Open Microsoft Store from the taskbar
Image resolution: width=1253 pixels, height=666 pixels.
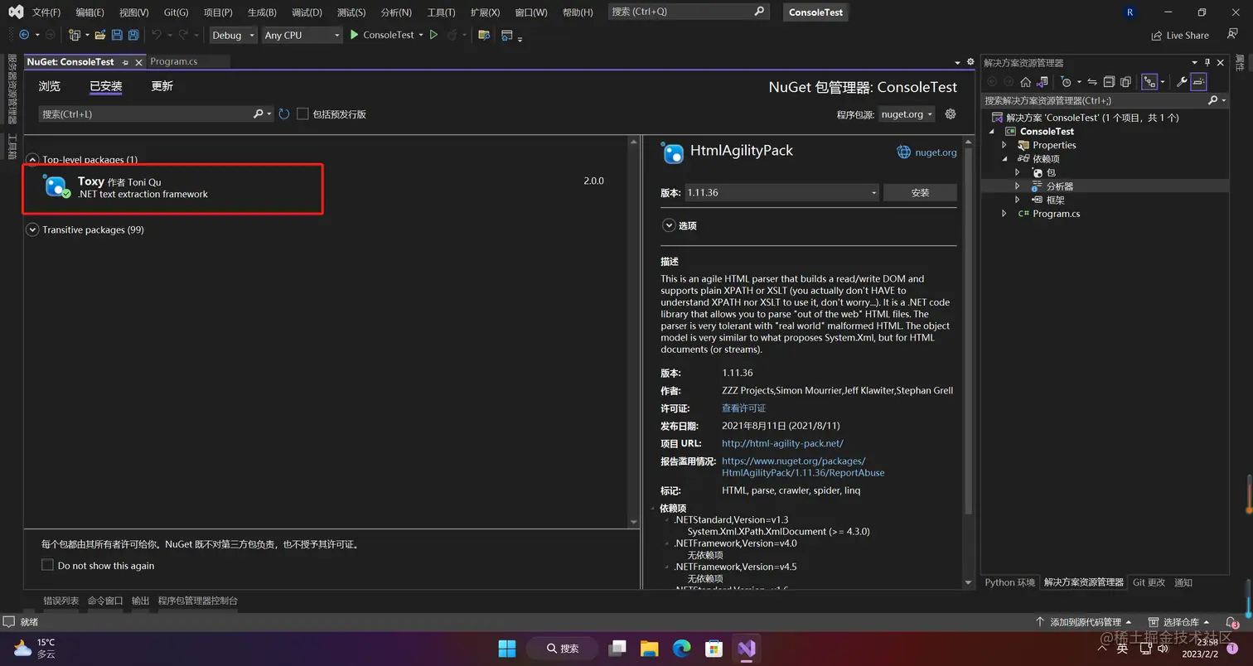pos(714,648)
